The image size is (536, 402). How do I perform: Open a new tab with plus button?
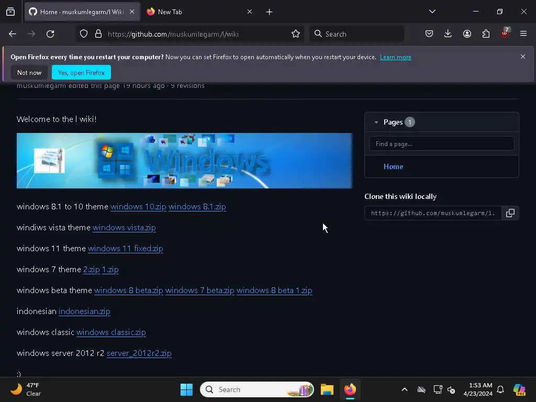270,12
